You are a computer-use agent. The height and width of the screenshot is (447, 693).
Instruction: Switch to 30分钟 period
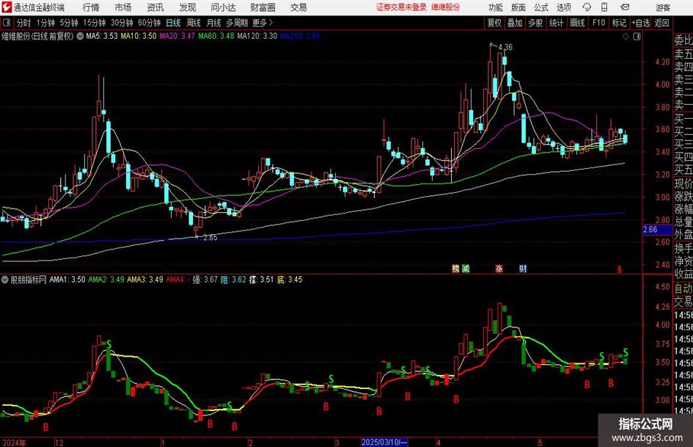[122, 23]
